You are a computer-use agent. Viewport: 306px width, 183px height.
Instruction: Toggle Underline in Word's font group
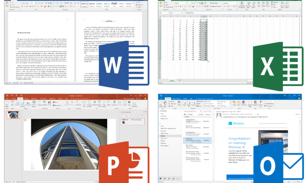27,6
